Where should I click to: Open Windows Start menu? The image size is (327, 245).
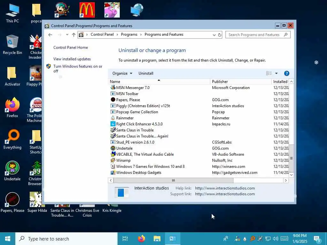tap(8, 239)
